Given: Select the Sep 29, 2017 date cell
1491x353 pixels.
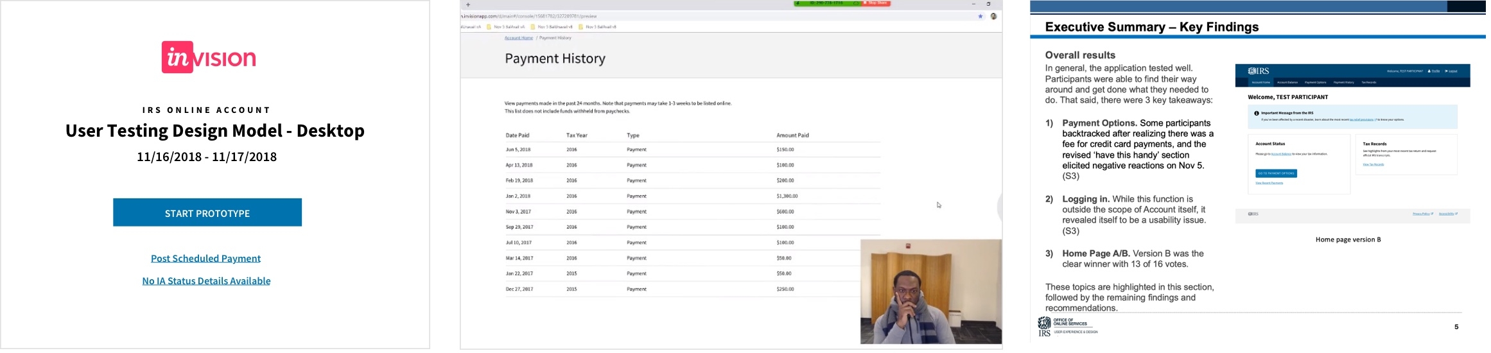Looking at the screenshot, I should tap(519, 227).
